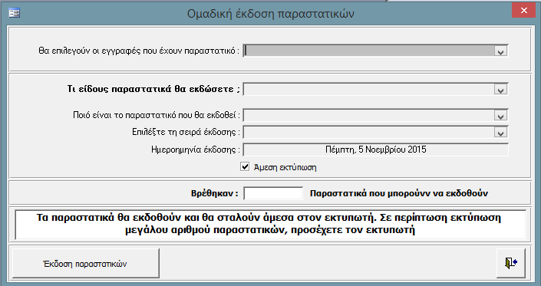This screenshot has width=541, height=286.
Task: Click the Ποιό είναι το παραστατικό που θα εκδοθεί label
Action: [157, 115]
